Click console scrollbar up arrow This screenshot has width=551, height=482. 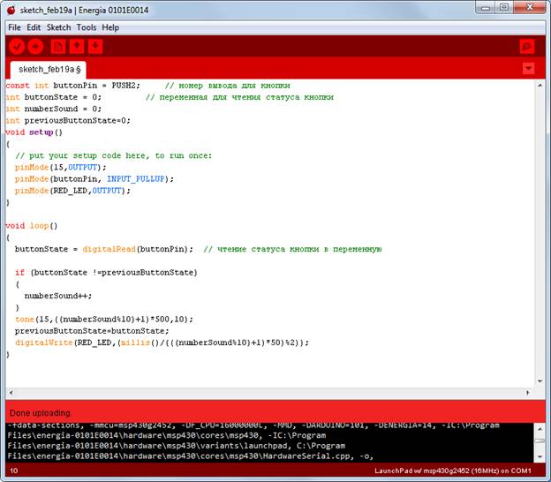click(x=540, y=429)
